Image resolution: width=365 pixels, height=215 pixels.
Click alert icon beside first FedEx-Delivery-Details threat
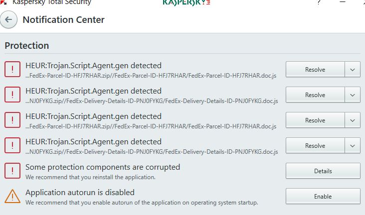coord(12,95)
